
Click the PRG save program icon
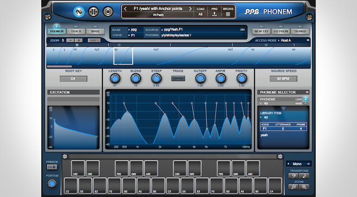(214, 14)
